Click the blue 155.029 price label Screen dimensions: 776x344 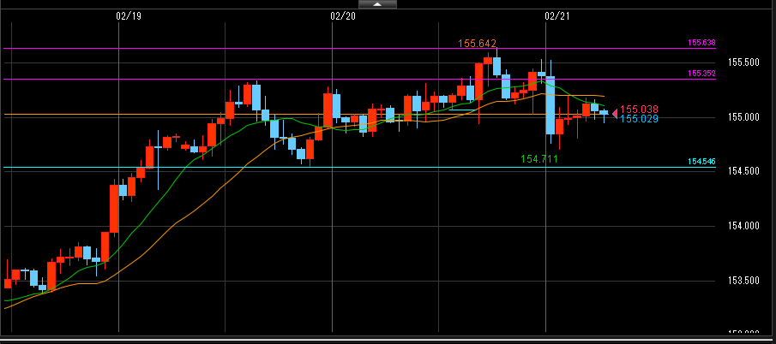tap(639, 119)
